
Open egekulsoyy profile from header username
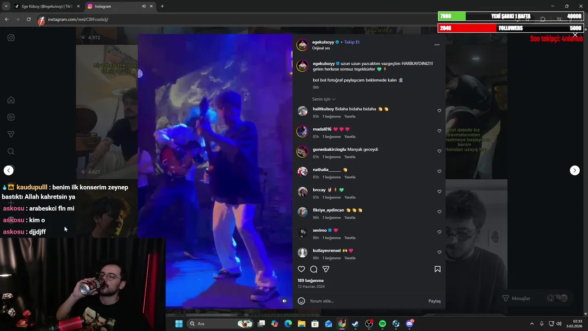pyautogui.click(x=323, y=42)
